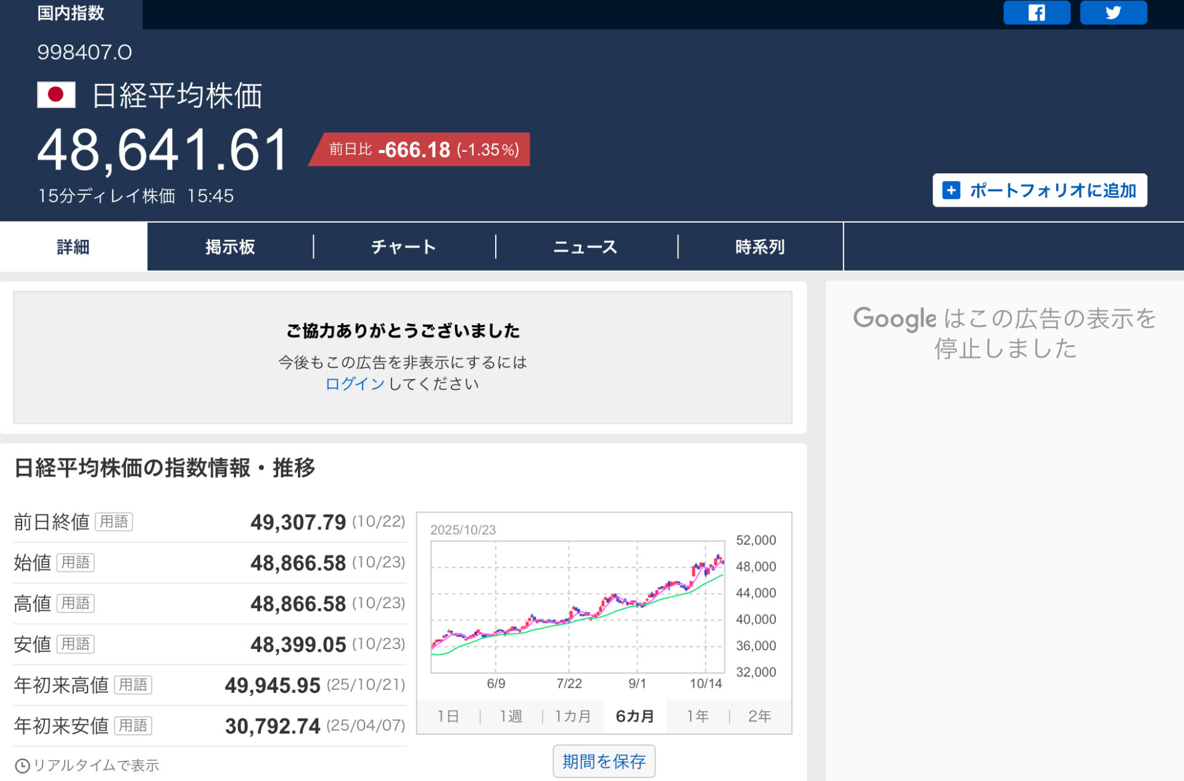Click the Twitter share icon

point(1113,12)
